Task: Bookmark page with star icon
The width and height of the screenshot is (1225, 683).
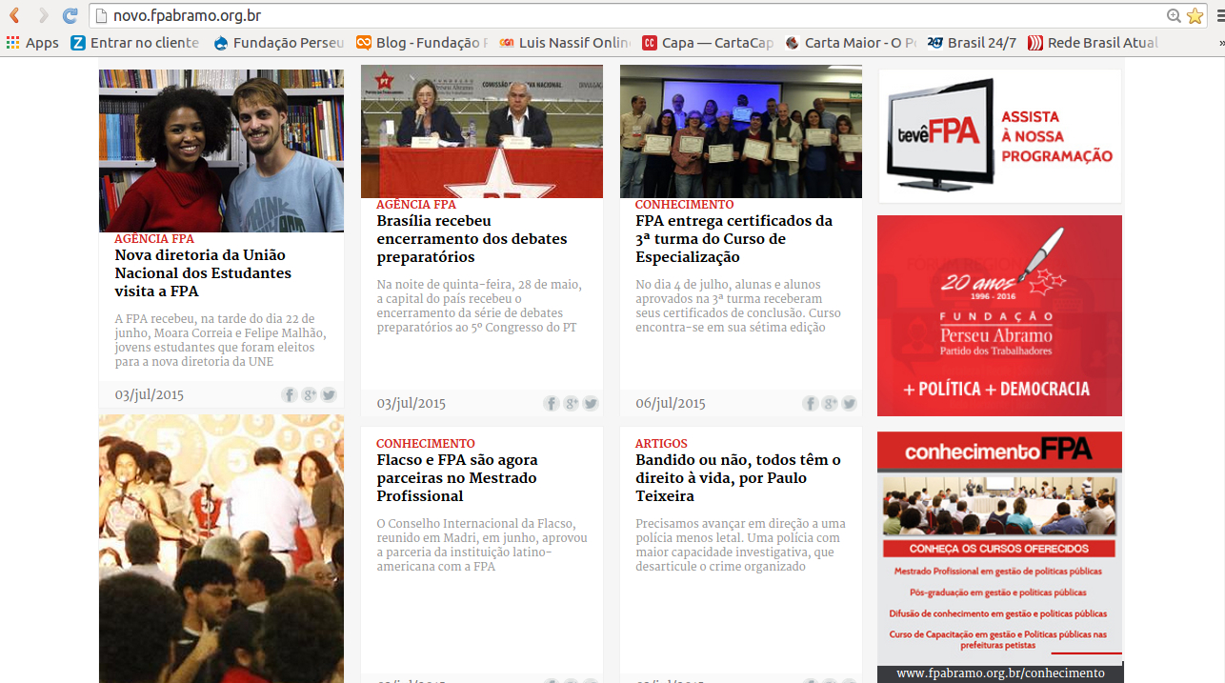Action: 1195,15
